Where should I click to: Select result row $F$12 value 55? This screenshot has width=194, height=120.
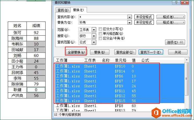(x=119, y=96)
